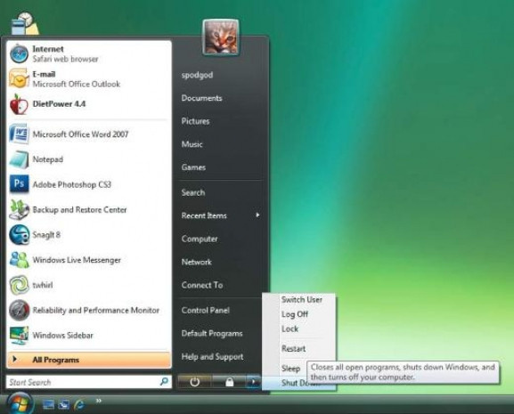
Task: Open Backup and Restore Center icon
Action: [x=19, y=209]
